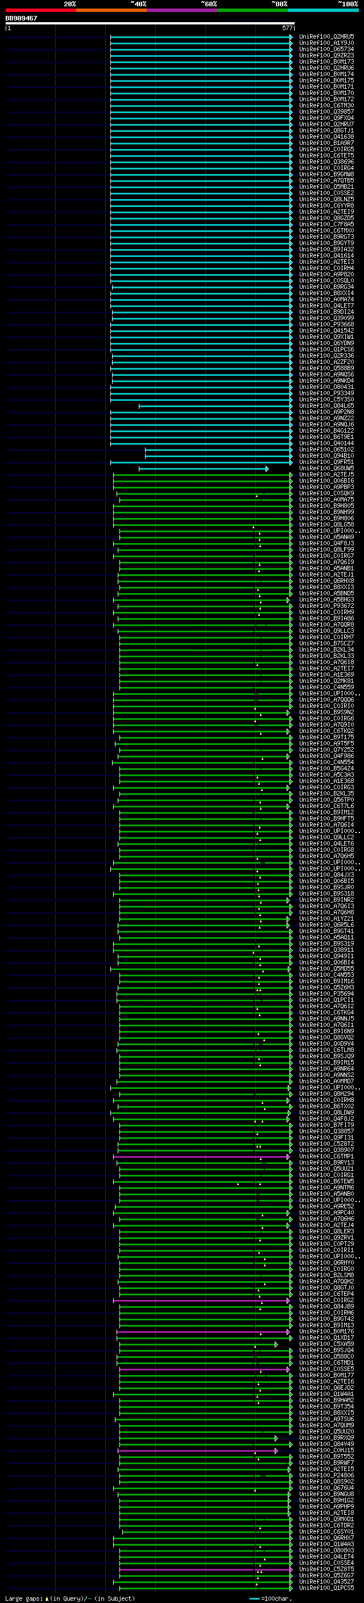Click the magenta alignment bar for C0HJ15
The width and height of the screenshot is (364, 1603).
tap(197, 1451)
